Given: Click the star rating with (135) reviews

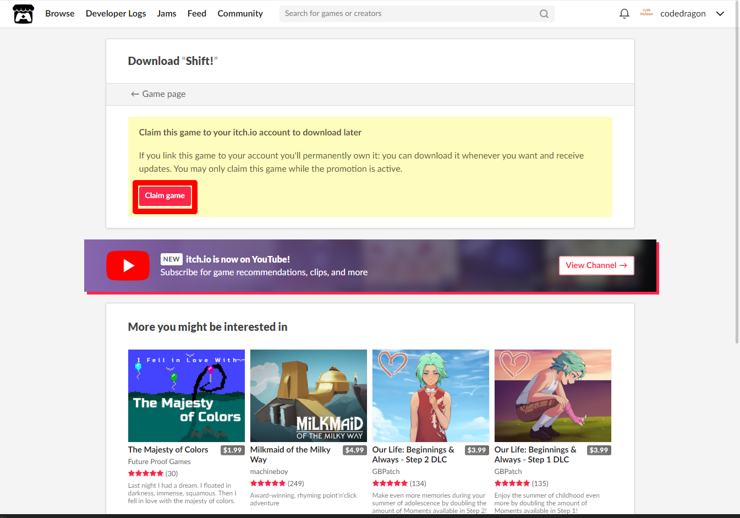Looking at the screenshot, I should [522, 483].
